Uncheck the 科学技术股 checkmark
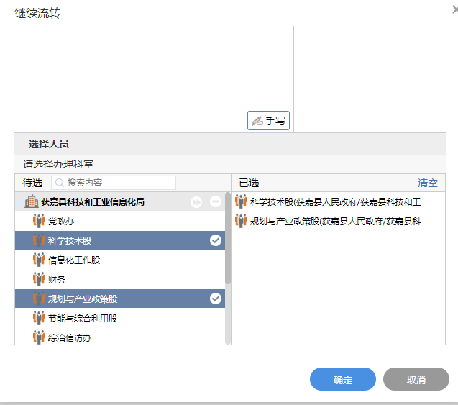Viewport: 458px width, 405px height. [x=216, y=240]
